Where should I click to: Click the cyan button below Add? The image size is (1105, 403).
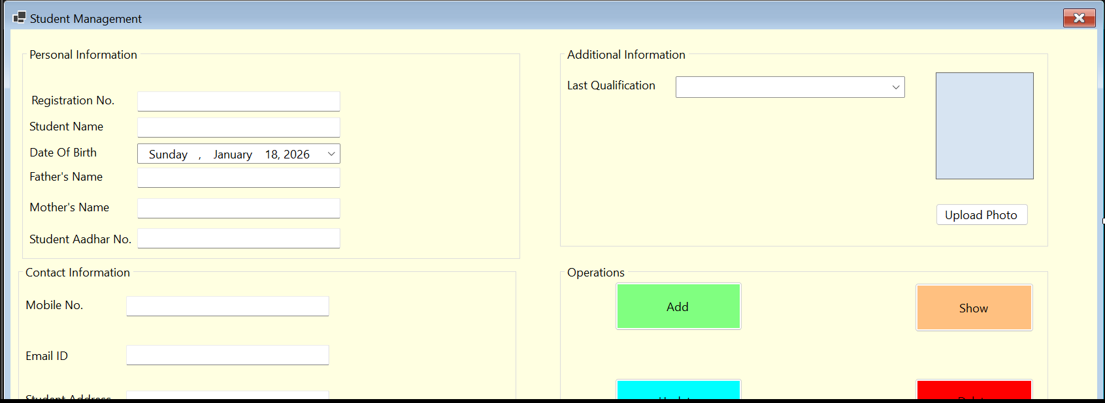pos(678,389)
